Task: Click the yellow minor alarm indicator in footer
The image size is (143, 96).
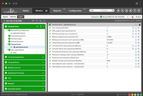Action: tap(135, 95)
